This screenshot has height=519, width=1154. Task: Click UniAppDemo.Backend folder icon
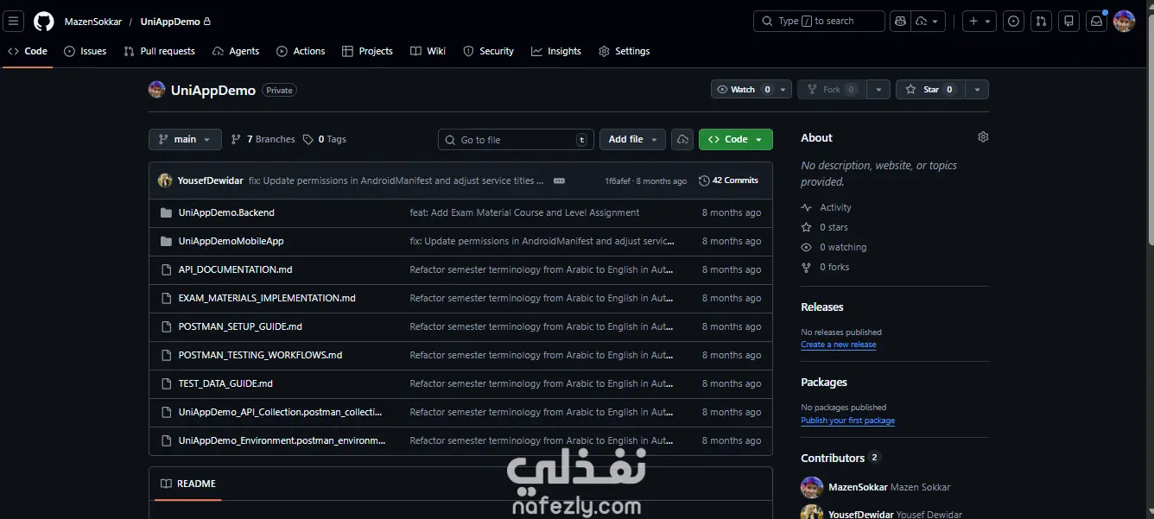pos(167,212)
